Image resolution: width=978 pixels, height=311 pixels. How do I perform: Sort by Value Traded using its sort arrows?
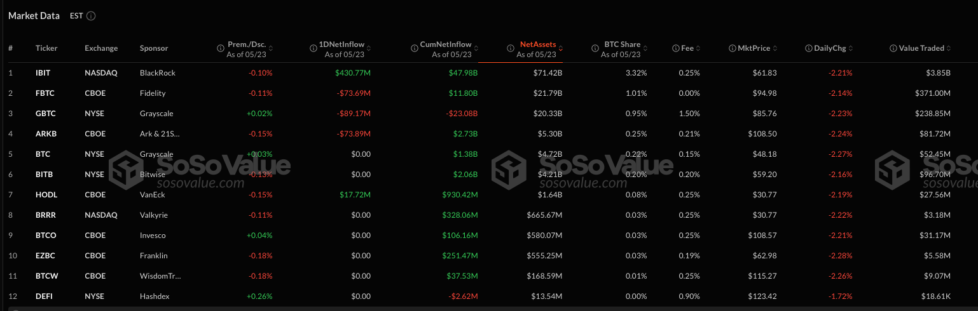pos(949,48)
